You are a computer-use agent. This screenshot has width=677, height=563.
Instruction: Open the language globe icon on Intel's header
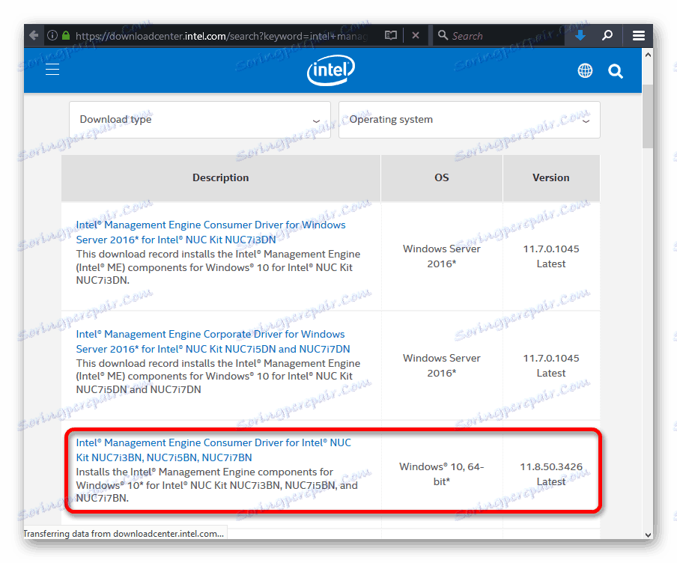tap(585, 70)
